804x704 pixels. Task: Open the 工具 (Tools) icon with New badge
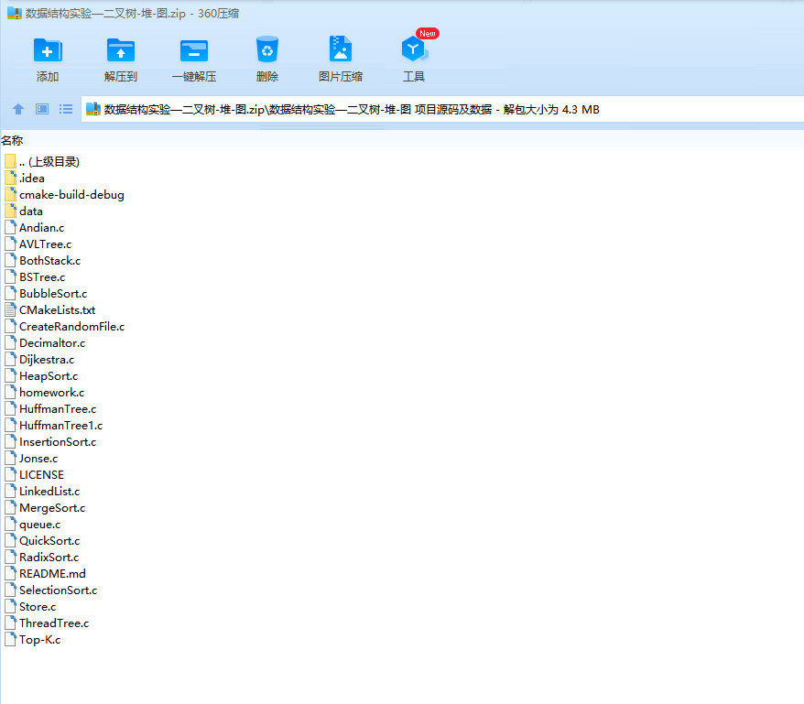tap(414, 49)
